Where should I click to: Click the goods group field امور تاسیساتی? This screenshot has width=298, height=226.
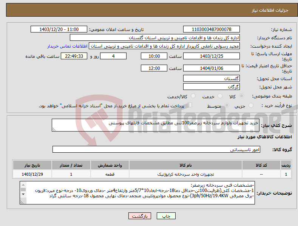click(x=156, y=149)
